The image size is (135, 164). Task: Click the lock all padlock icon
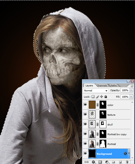106,97
